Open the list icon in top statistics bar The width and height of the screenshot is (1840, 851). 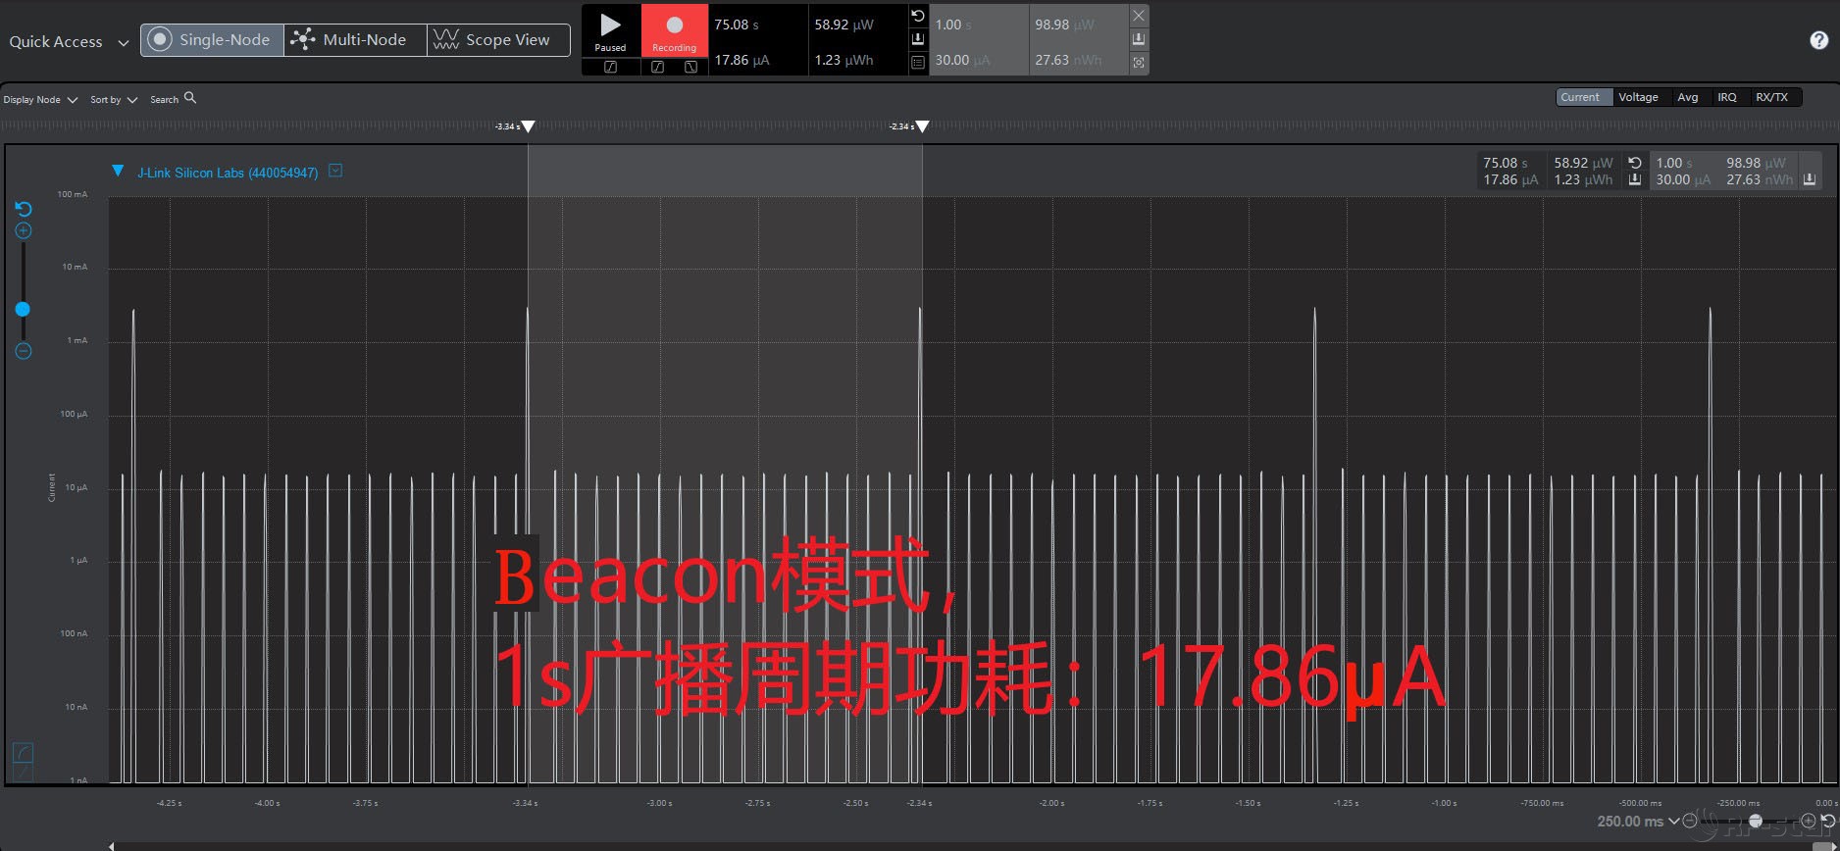coord(918,62)
